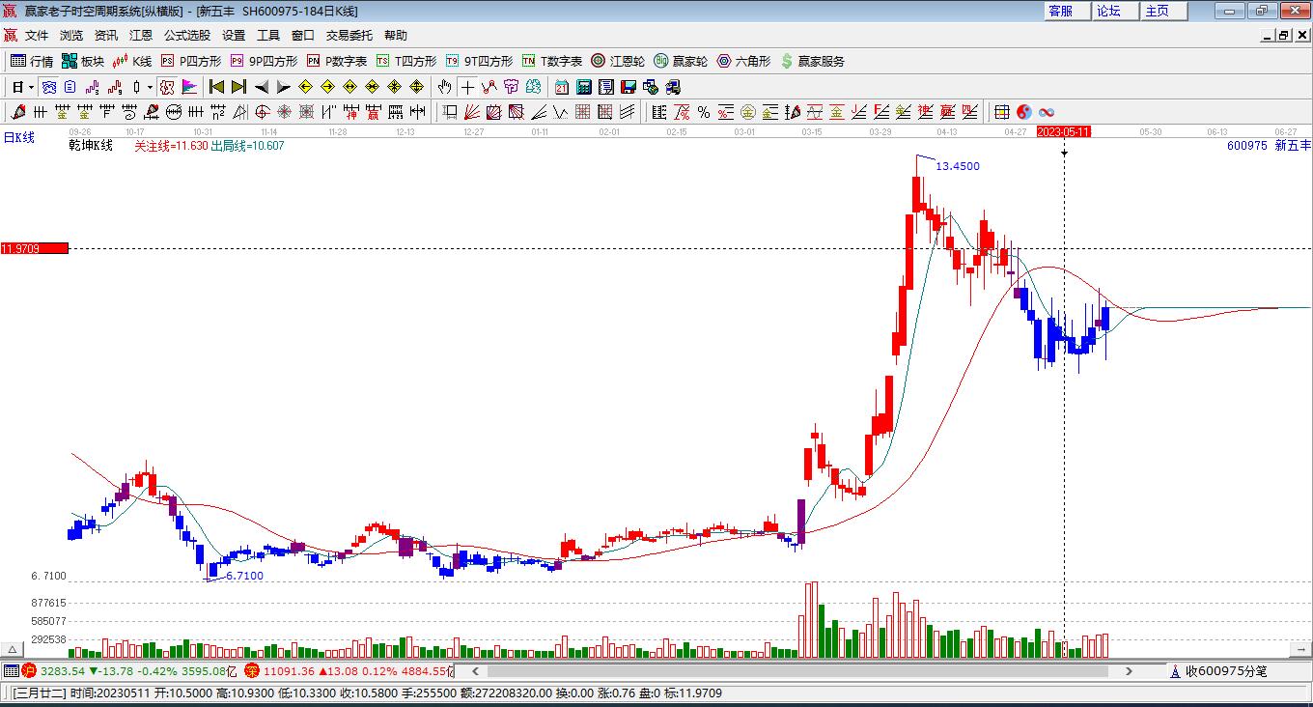The height and width of the screenshot is (707, 1313).
Task: Open the 江恩轮 Gann wheel
Action: coord(618,61)
